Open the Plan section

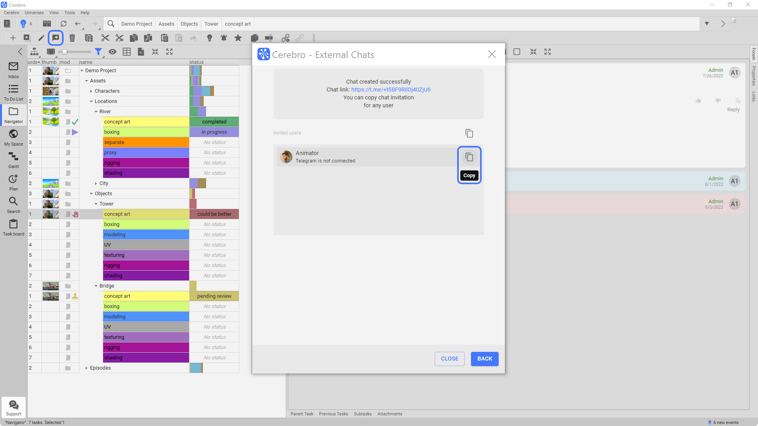point(13,183)
